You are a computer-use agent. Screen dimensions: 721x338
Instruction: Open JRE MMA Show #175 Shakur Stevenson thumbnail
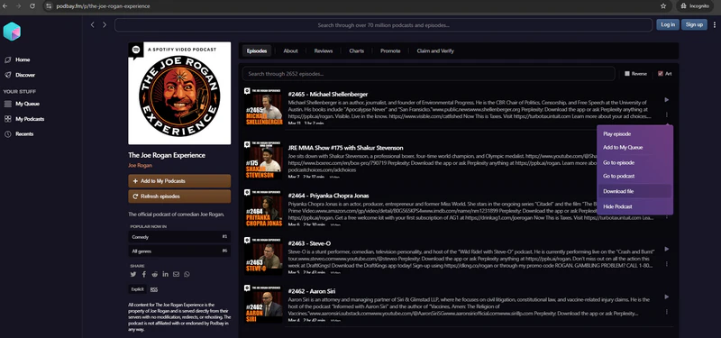coord(263,160)
